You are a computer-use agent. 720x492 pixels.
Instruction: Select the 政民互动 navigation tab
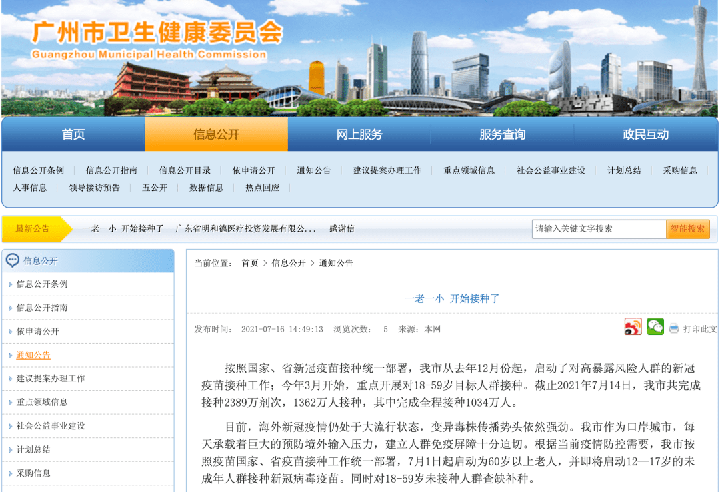point(645,134)
